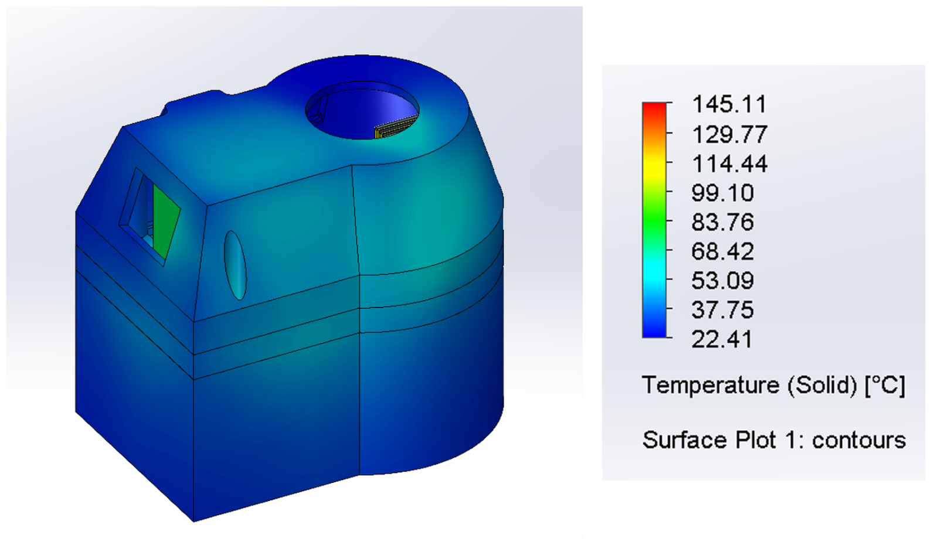Screen dimensions: 931x545
Task: Click the 37.75 legend value
Action: pos(722,310)
